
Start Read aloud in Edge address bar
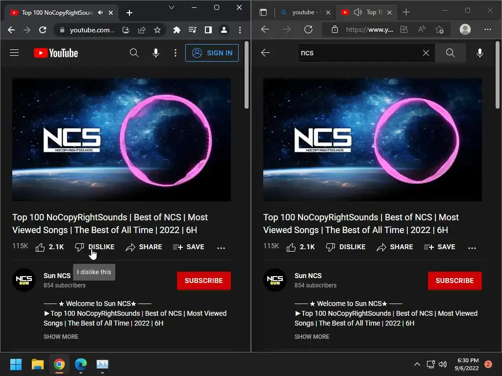point(422,30)
